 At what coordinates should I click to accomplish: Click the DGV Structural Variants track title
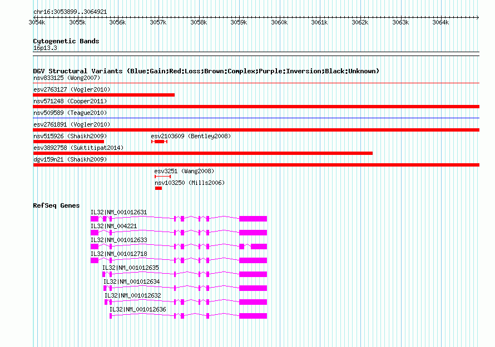point(206,71)
